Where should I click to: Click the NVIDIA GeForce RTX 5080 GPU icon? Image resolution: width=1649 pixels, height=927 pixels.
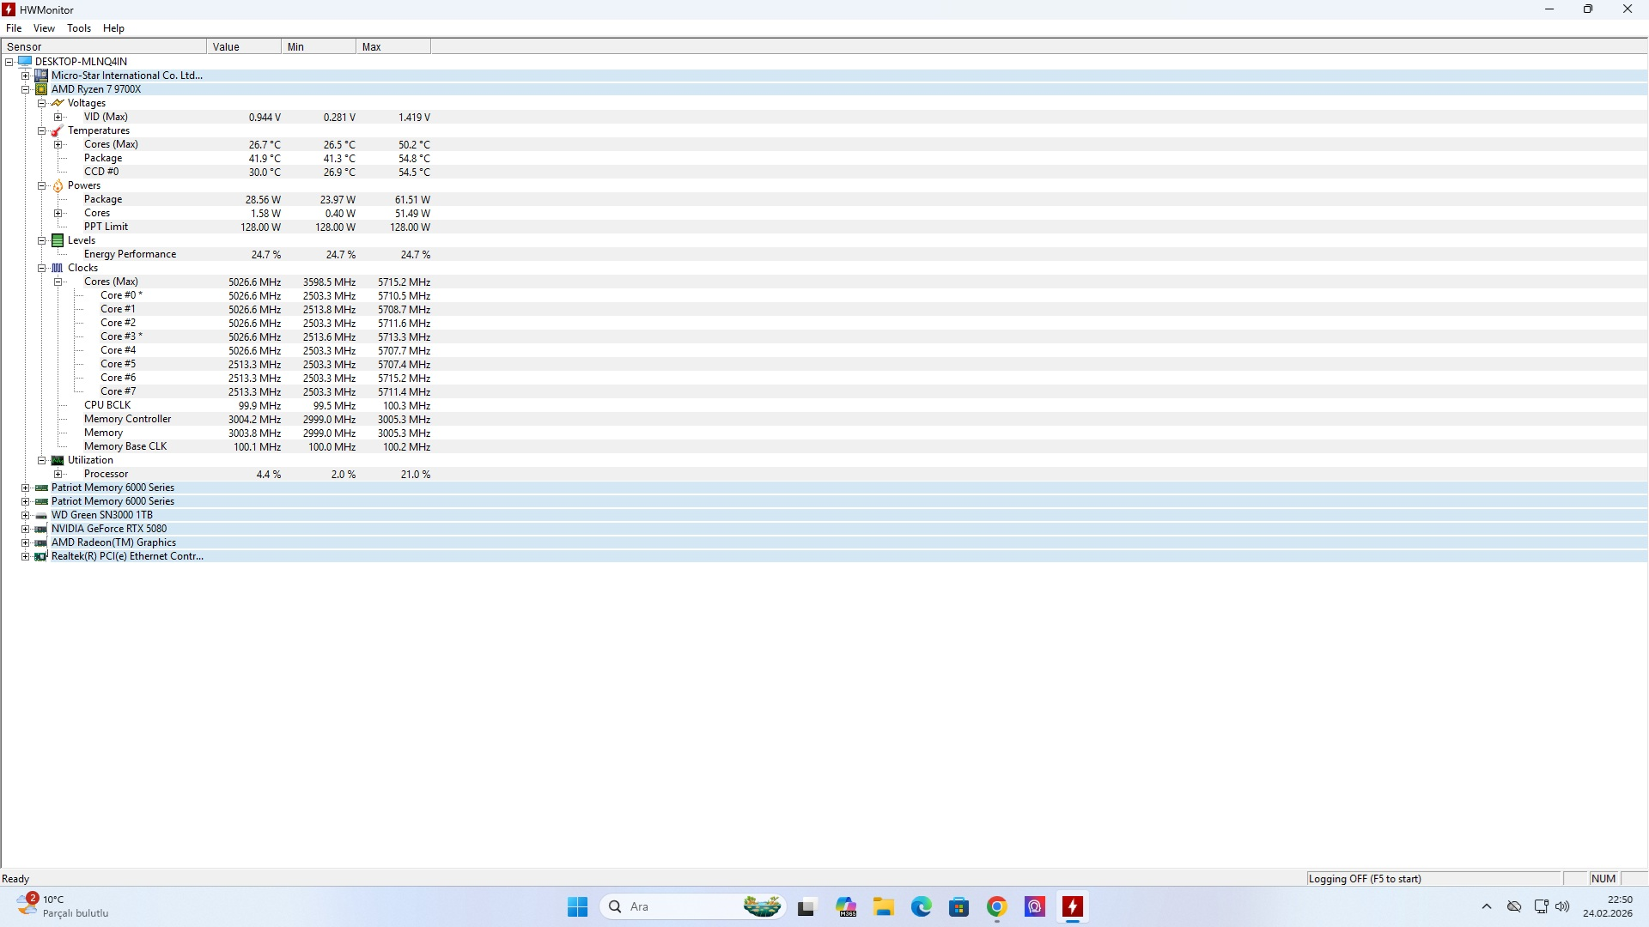tap(41, 529)
